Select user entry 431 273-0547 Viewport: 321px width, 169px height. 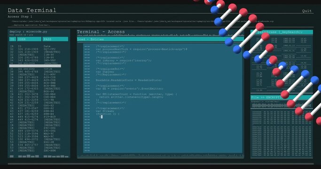pyautogui.click(x=28, y=108)
